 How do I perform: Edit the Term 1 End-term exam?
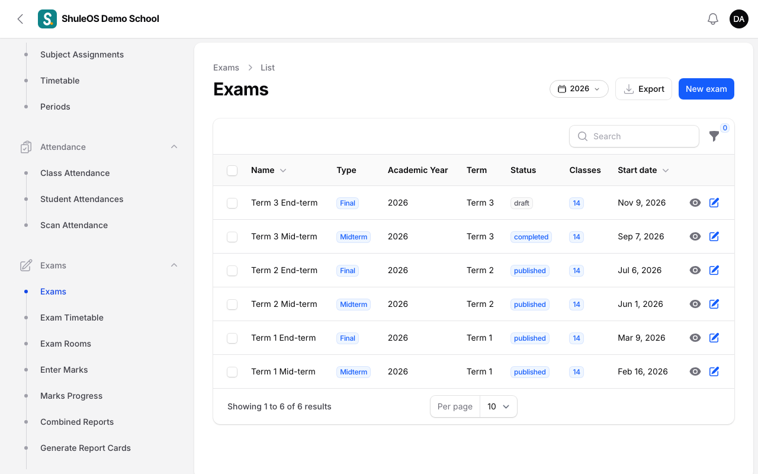[x=714, y=338]
